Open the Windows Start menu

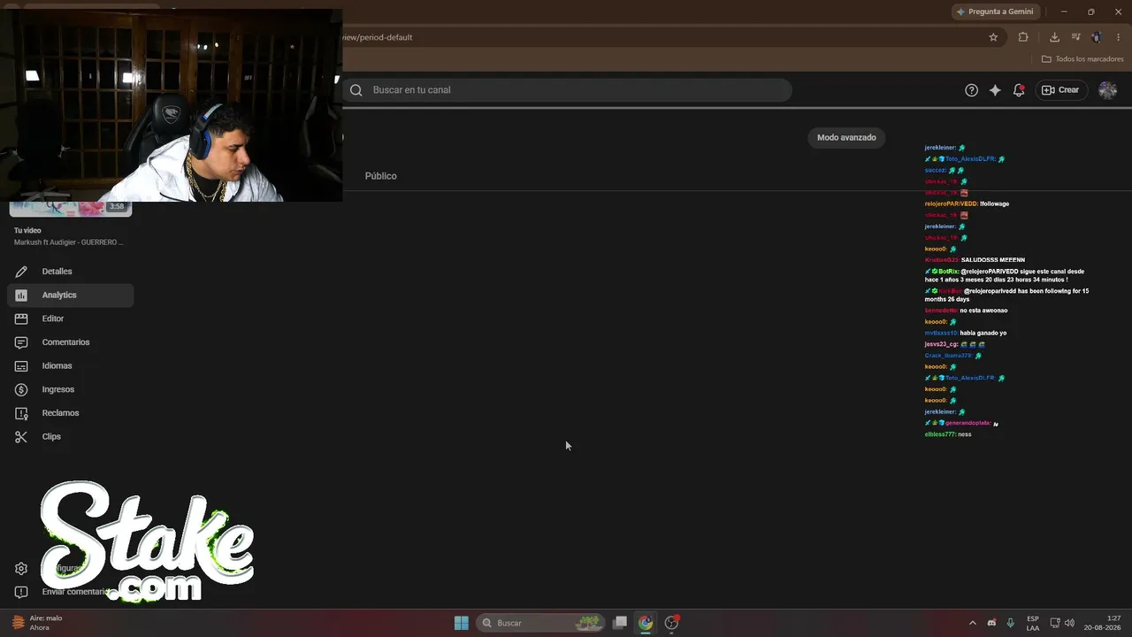pyautogui.click(x=462, y=623)
